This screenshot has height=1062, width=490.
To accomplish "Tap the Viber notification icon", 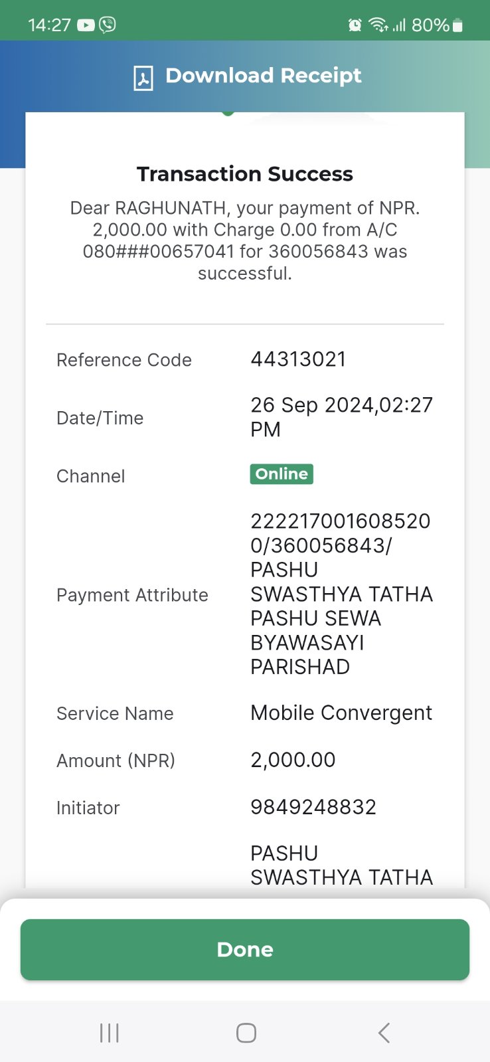I will pyautogui.click(x=108, y=25).
